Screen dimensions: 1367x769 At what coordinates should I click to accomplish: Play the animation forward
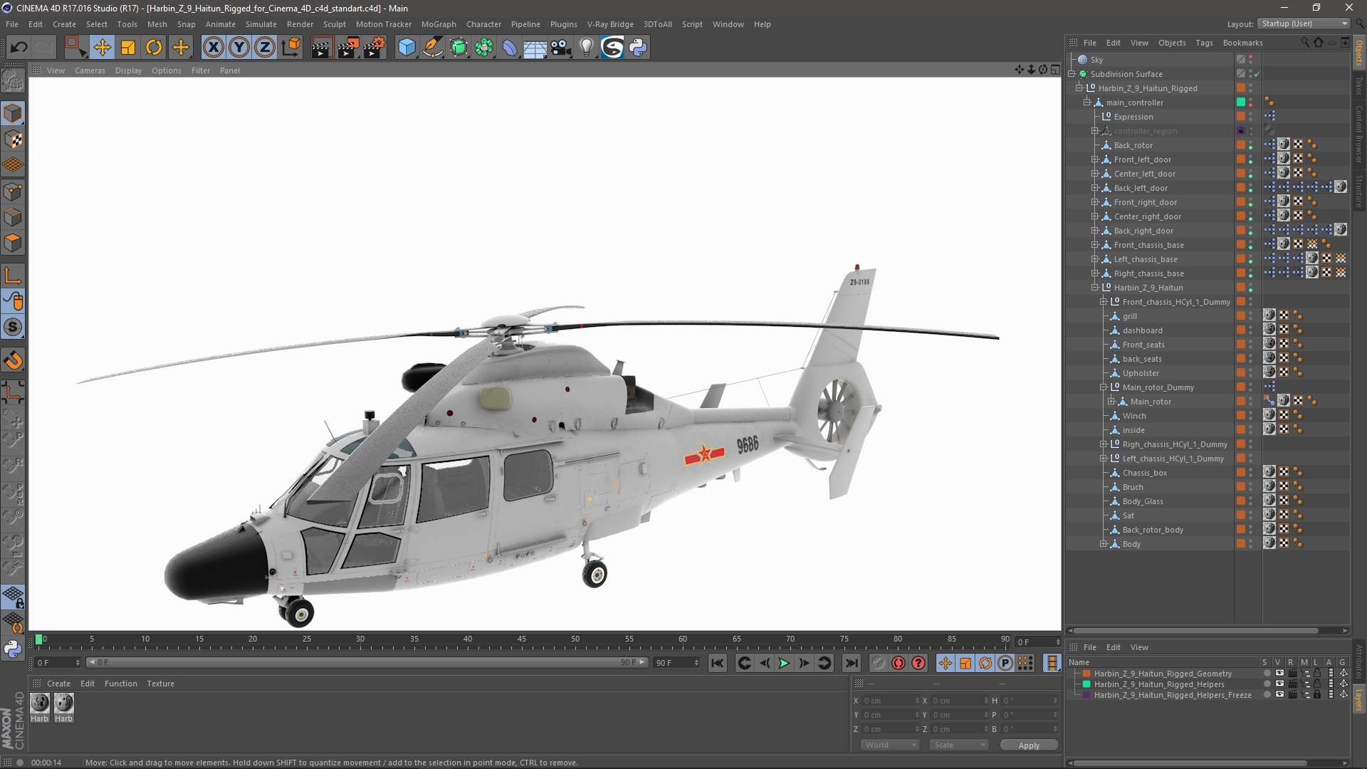[x=784, y=663]
